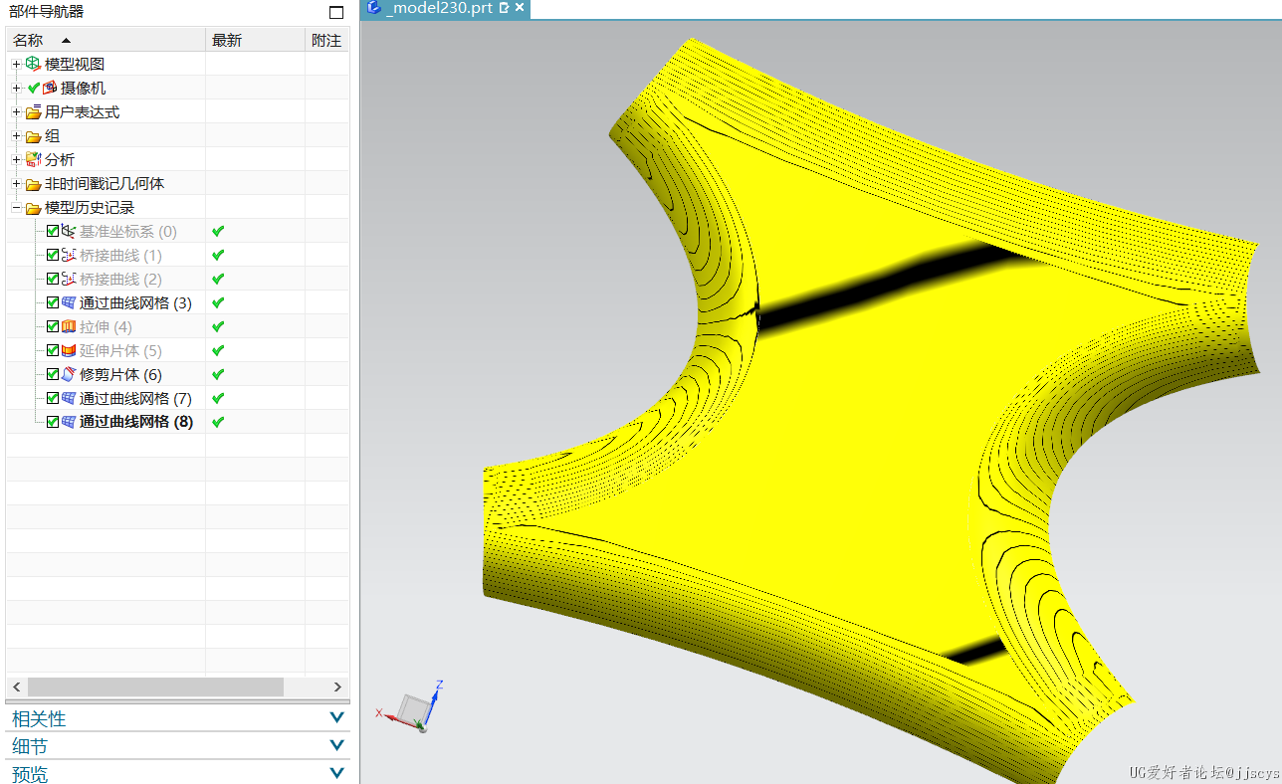Click the 通过曲线网格 (8) mesh icon
The height and width of the screenshot is (784, 1282).
[69, 422]
